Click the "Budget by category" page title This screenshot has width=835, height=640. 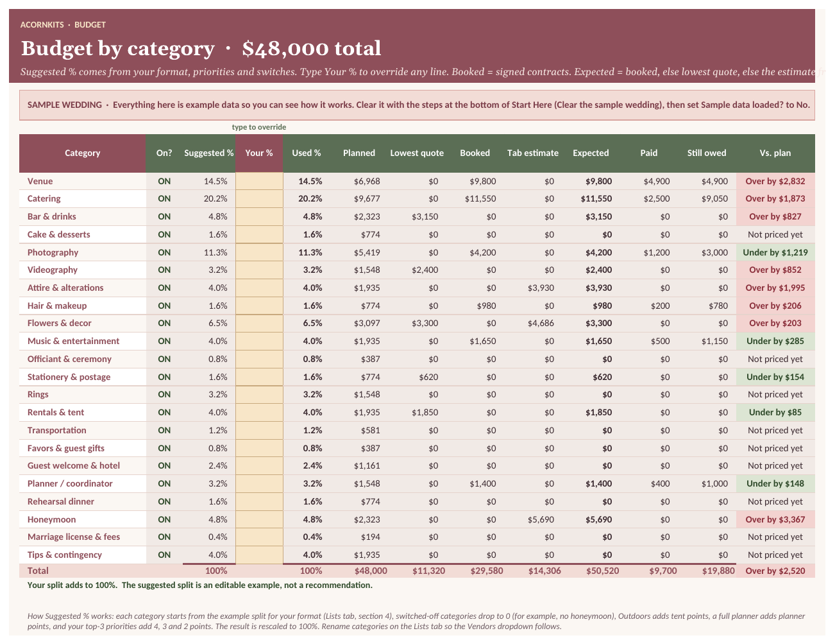pyautogui.click(x=118, y=48)
